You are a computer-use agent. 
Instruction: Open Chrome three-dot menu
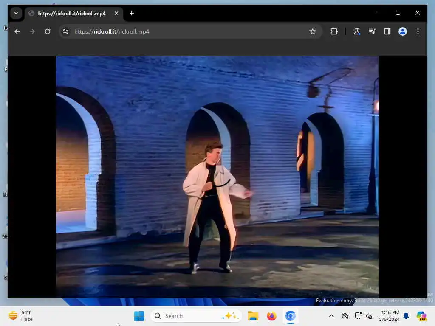tap(418, 31)
